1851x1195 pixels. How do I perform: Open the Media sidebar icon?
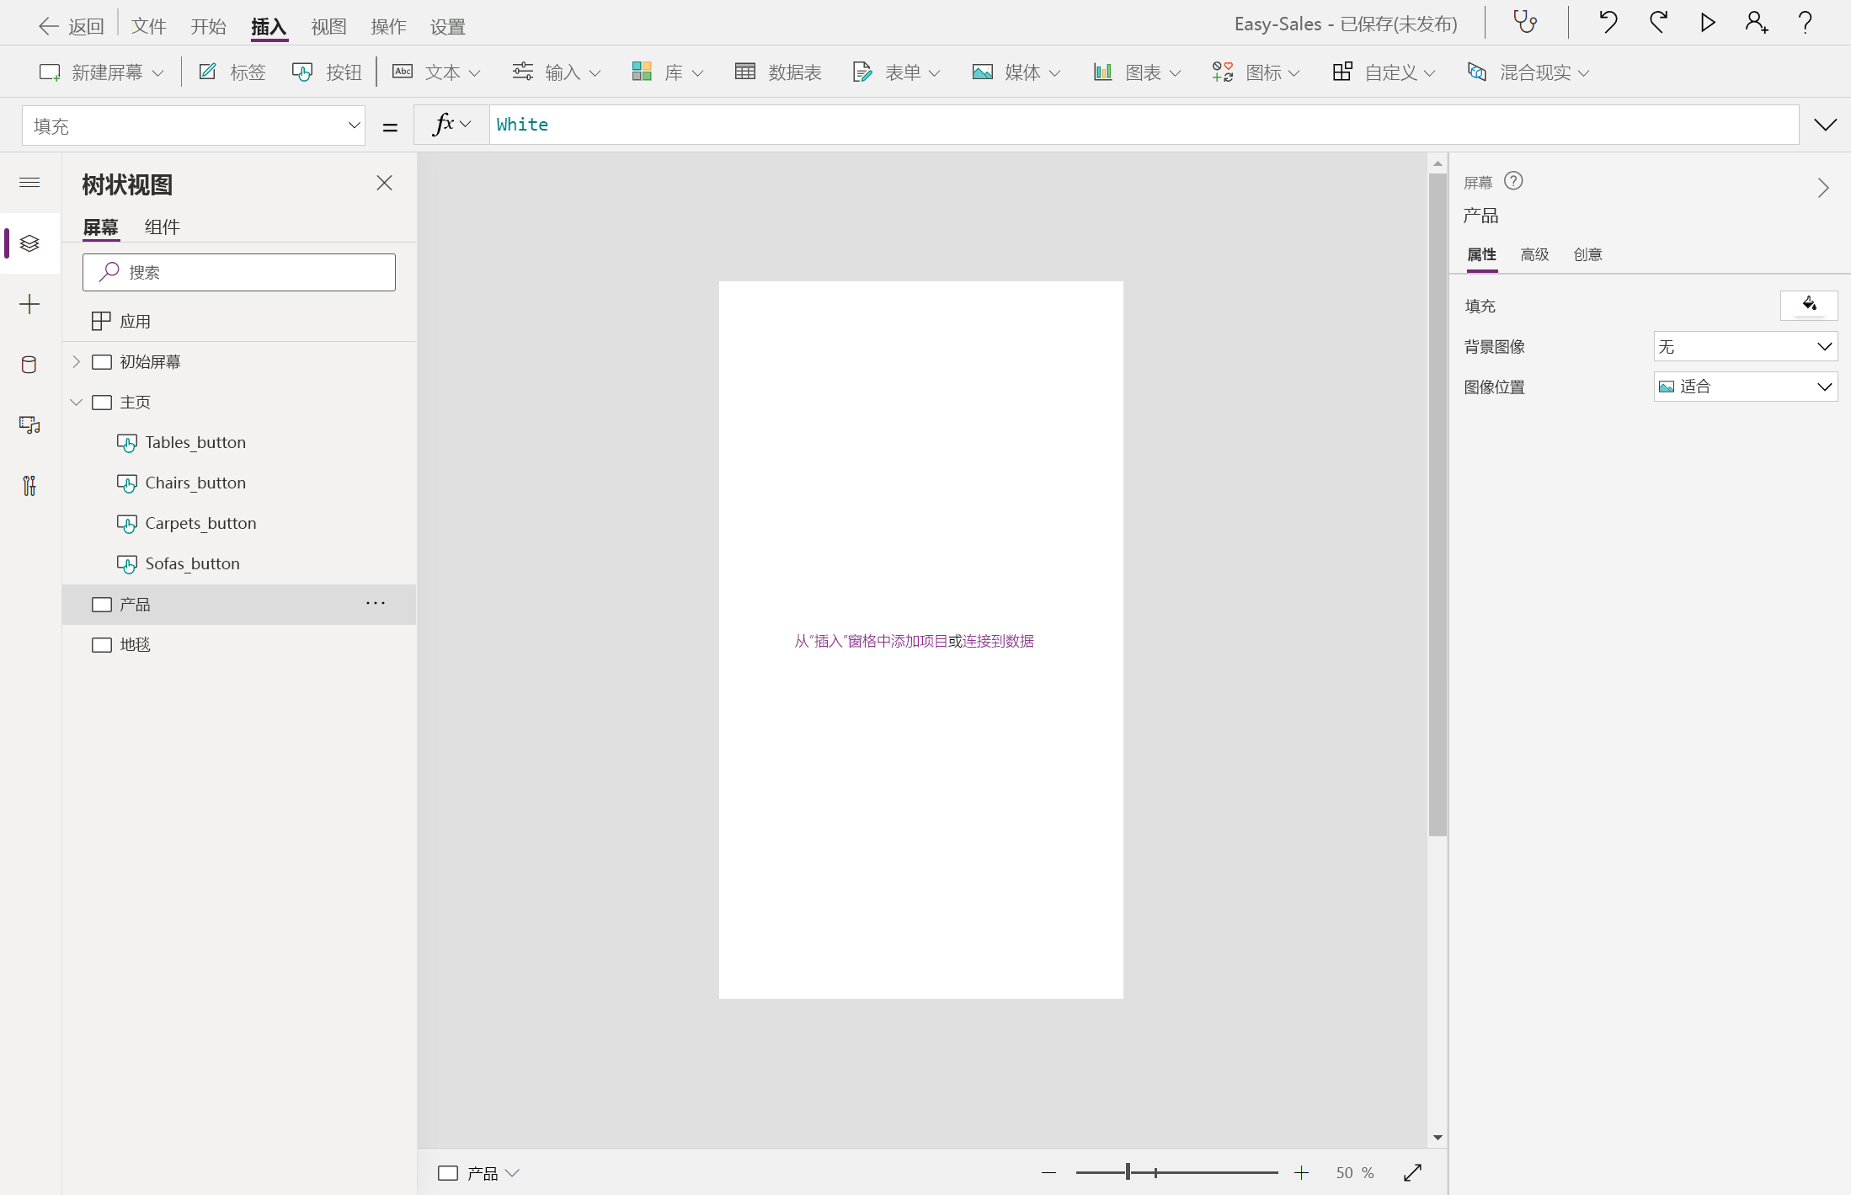[29, 425]
